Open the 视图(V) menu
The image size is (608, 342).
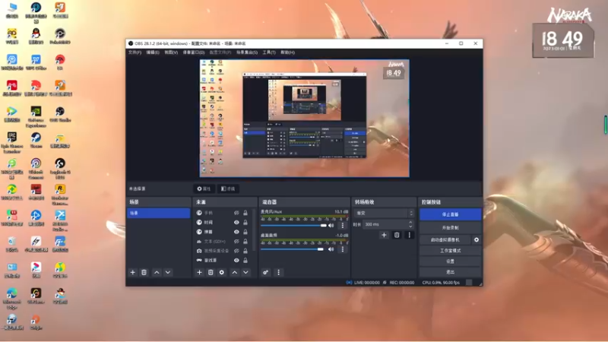click(171, 52)
